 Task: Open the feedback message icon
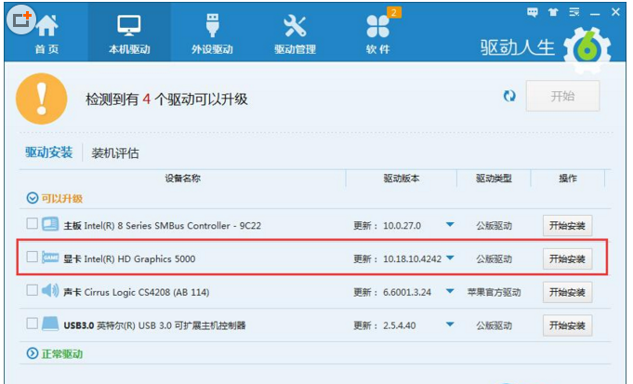pos(533,12)
